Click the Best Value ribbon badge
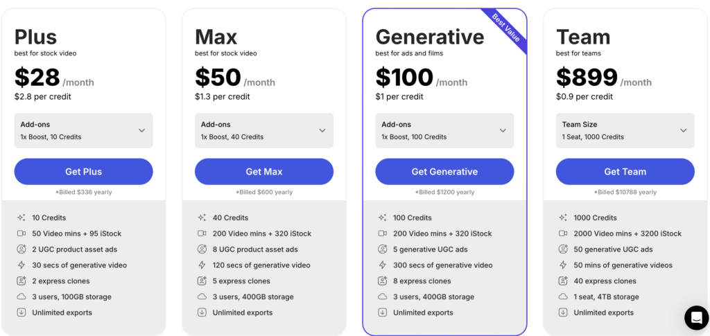Screen dimensions: 710x336 [505, 28]
